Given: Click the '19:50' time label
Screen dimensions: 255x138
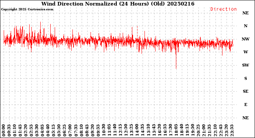Looking at the screenshot, I should point(193,131).
